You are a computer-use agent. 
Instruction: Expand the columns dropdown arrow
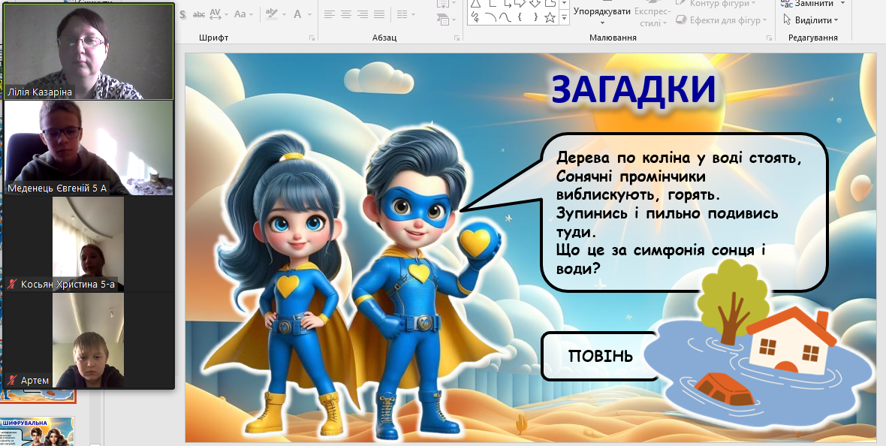pyautogui.click(x=413, y=14)
